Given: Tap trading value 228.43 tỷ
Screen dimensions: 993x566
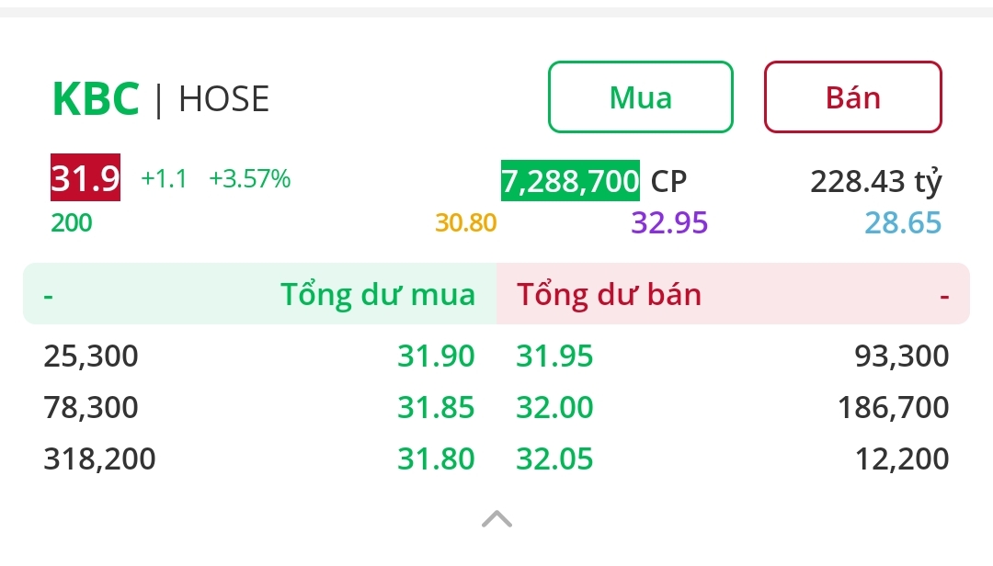Looking at the screenshot, I should click(875, 181).
